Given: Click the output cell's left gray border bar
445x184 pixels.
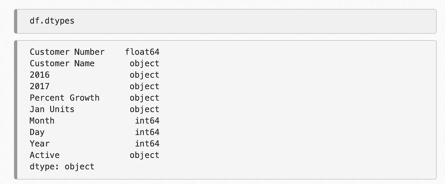Looking at the screenshot, I should click(x=16, y=110).
